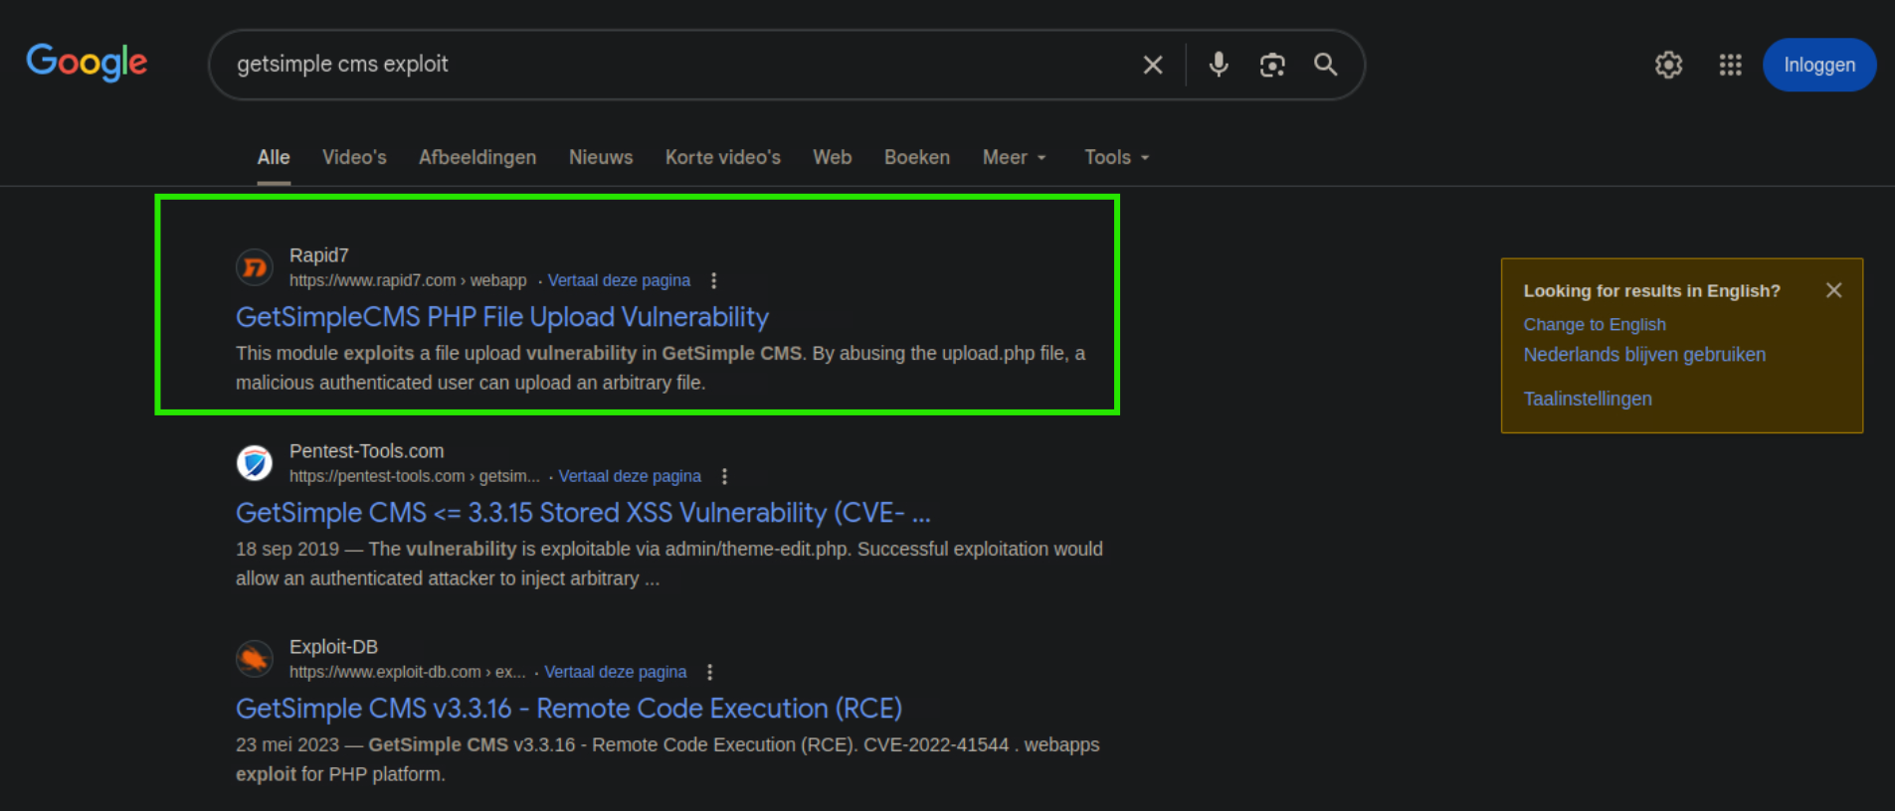Open the Google apps grid icon

tap(1730, 65)
